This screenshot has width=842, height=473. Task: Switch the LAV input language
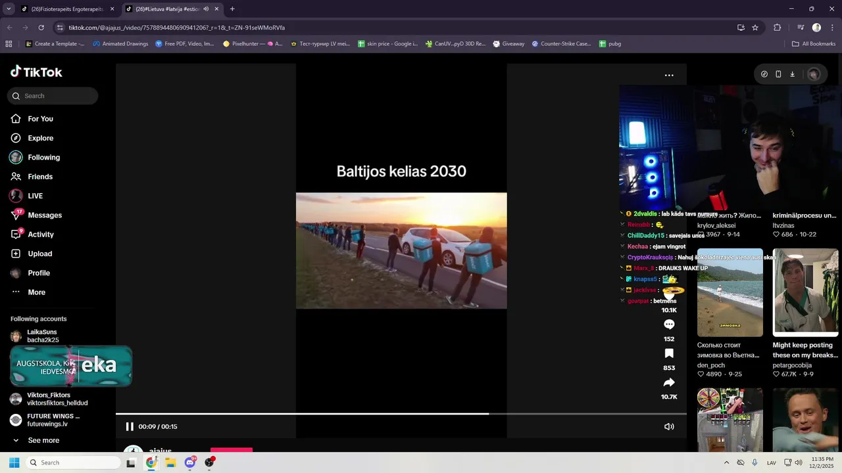tap(771, 462)
